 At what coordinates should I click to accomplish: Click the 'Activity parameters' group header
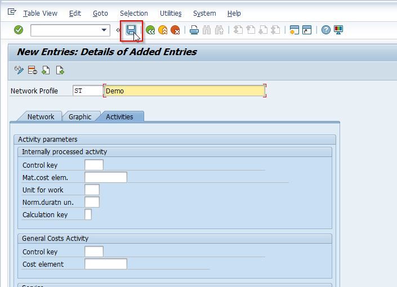coord(48,139)
